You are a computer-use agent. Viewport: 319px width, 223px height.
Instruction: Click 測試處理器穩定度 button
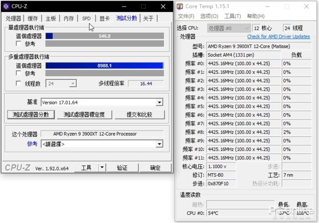click(84, 114)
